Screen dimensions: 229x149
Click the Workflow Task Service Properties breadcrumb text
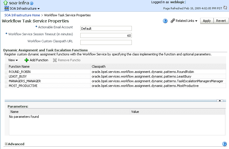coord(67,15)
